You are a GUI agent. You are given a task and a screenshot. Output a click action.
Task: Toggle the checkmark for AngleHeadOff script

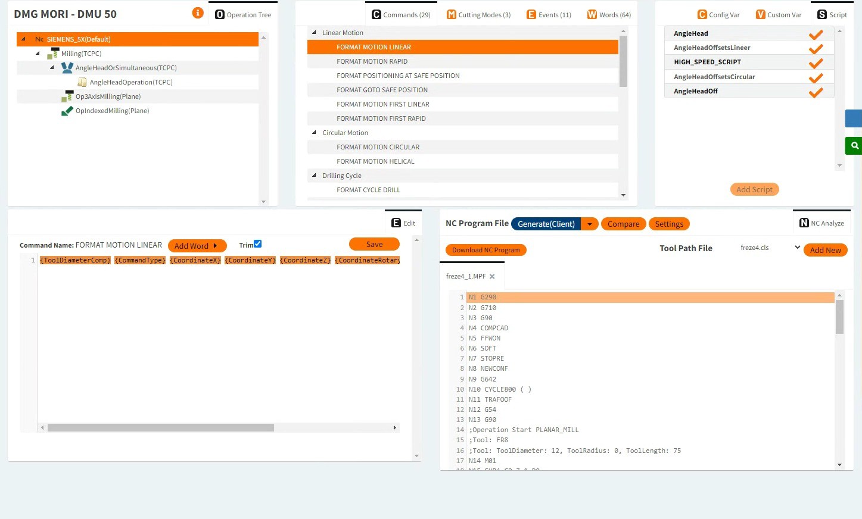point(816,92)
